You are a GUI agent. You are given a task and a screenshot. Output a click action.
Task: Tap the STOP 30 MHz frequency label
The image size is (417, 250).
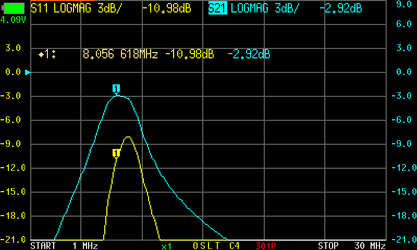coord(352,246)
